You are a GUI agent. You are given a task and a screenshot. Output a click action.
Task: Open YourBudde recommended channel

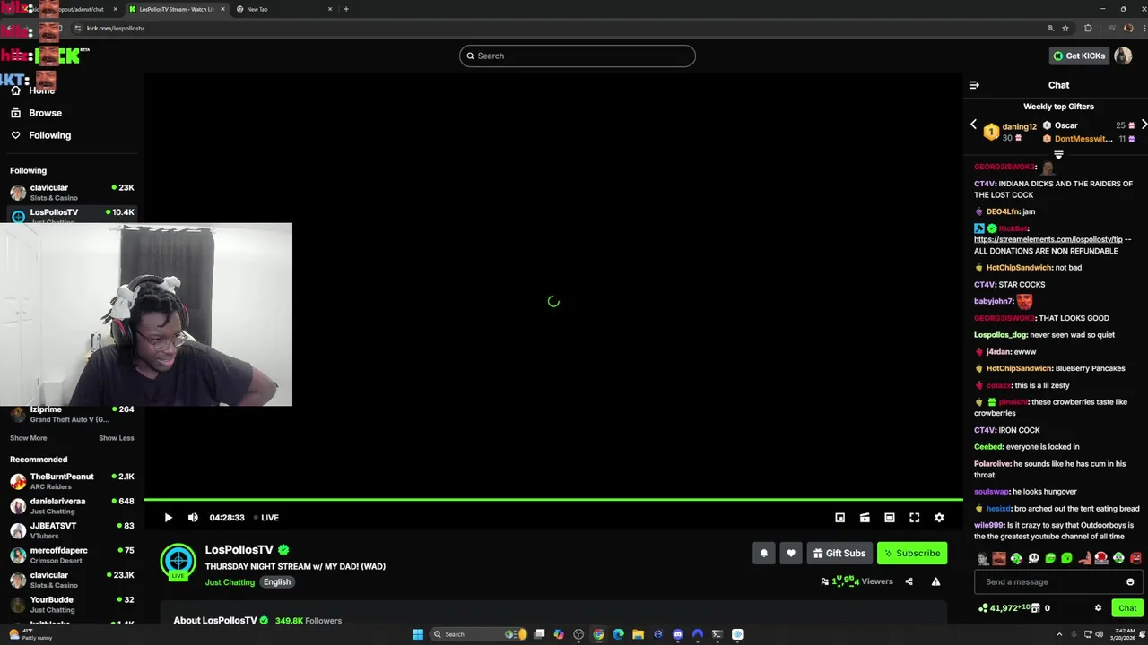(x=72, y=605)
